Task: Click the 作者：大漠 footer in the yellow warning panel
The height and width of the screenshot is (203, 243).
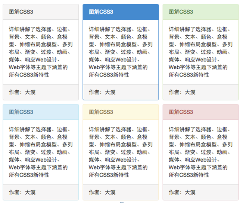Action: coord(102,192)
